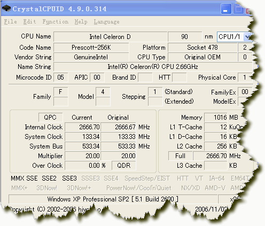Click L1 D-Cache value 16
Image resolution: width=265 pixels, height=226 pixels.
(216, 137)
